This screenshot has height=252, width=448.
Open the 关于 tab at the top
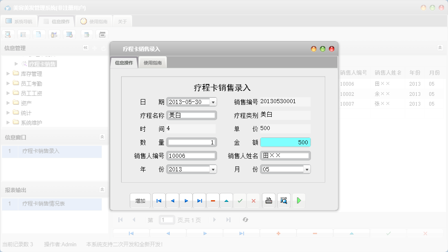pyautogui.click(x=122, y=21)
